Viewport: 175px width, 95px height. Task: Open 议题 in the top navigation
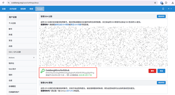pos(4,9)
